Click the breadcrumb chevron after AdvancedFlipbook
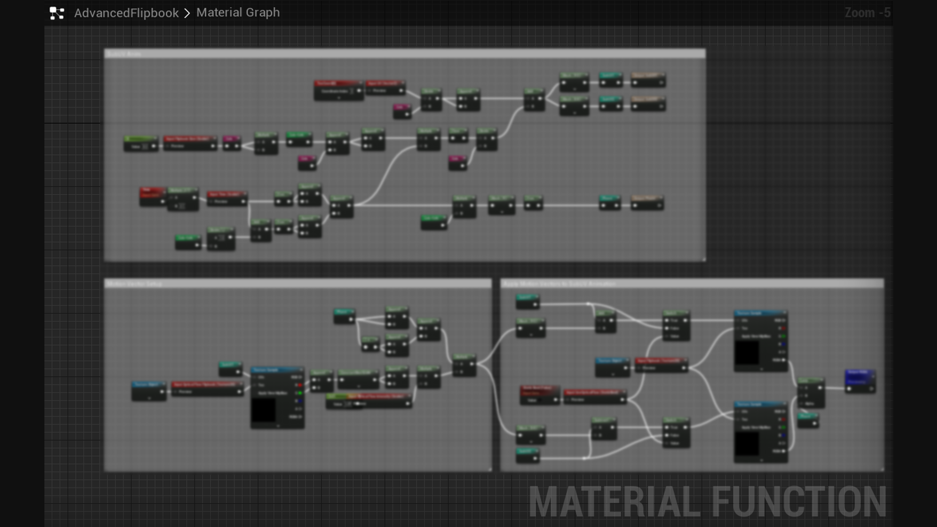Screen dimensions: 937x527 click(x=187, y=13)
